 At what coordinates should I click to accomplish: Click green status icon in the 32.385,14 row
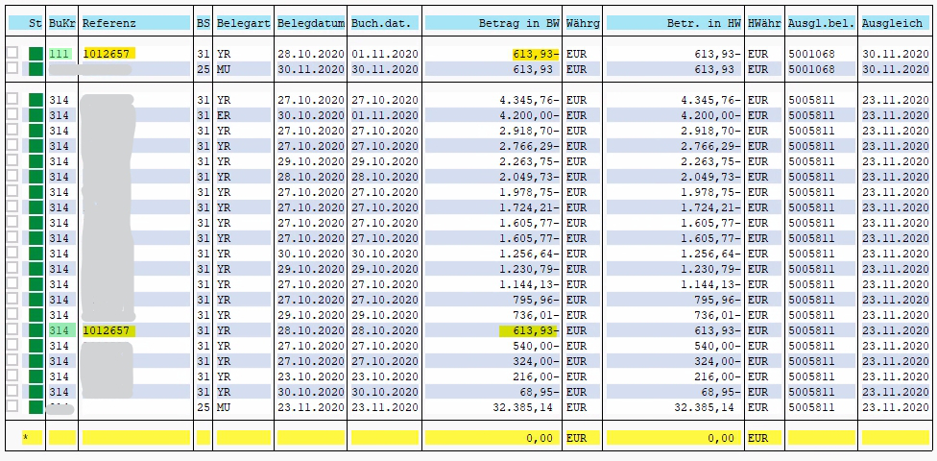(x=36, y=407)
